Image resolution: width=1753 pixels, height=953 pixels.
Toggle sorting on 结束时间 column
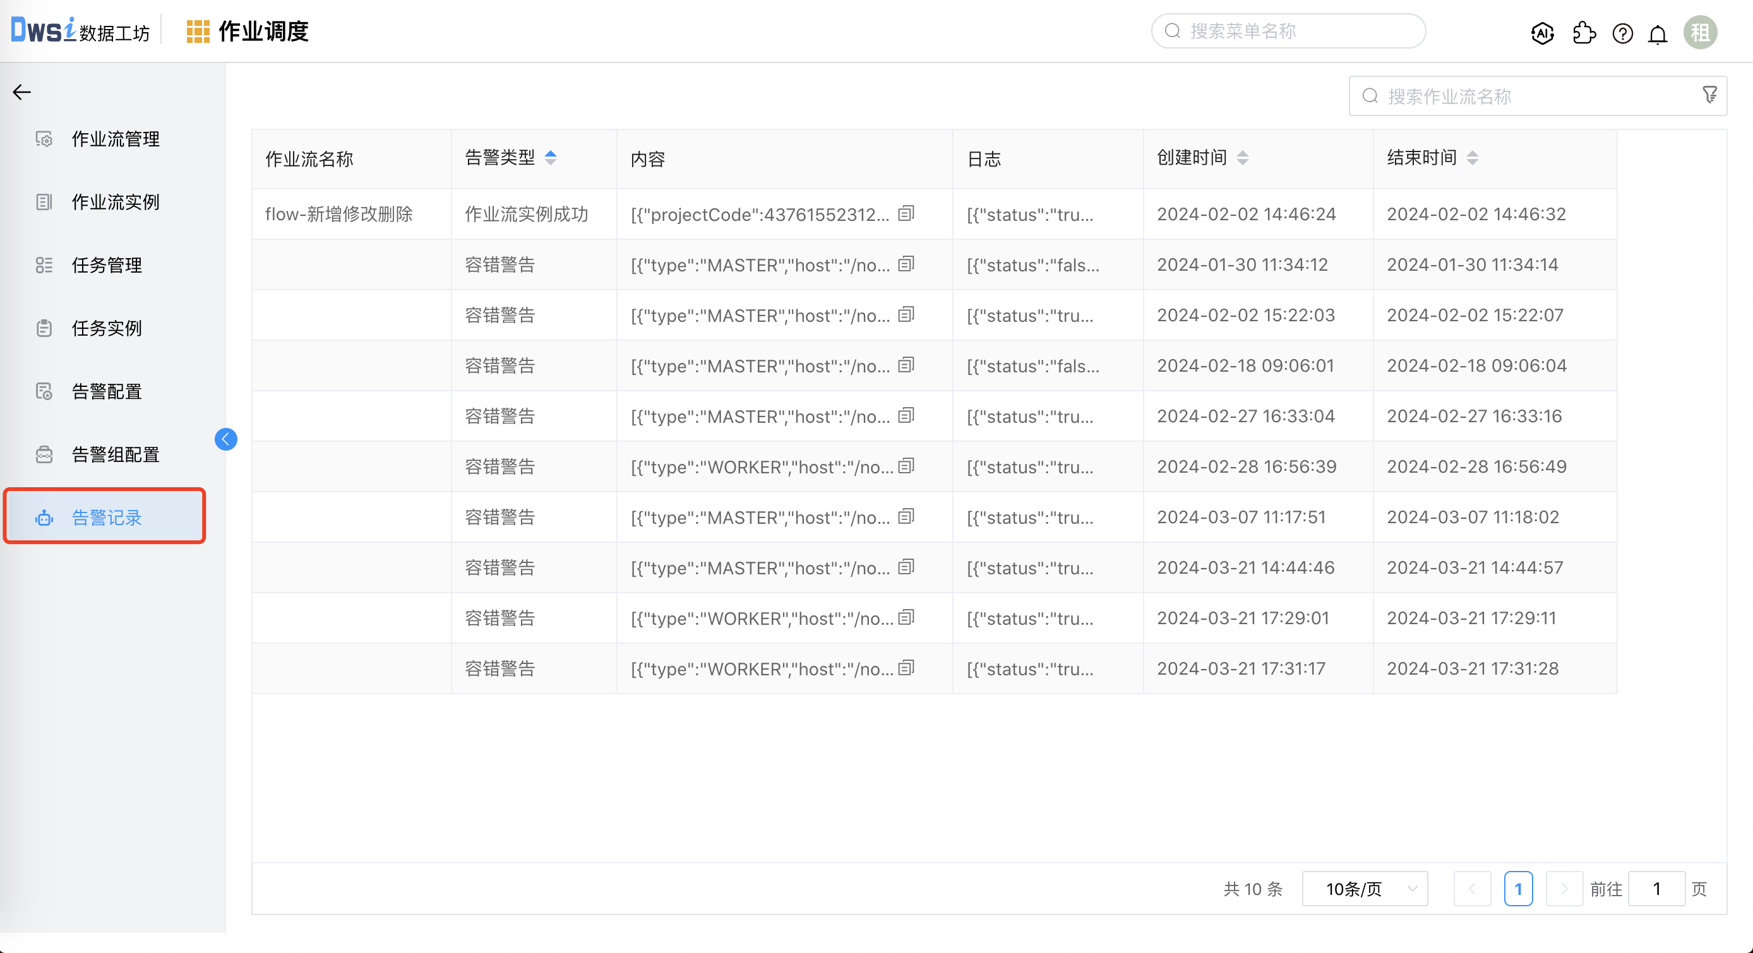click(x=1473, y=158)
